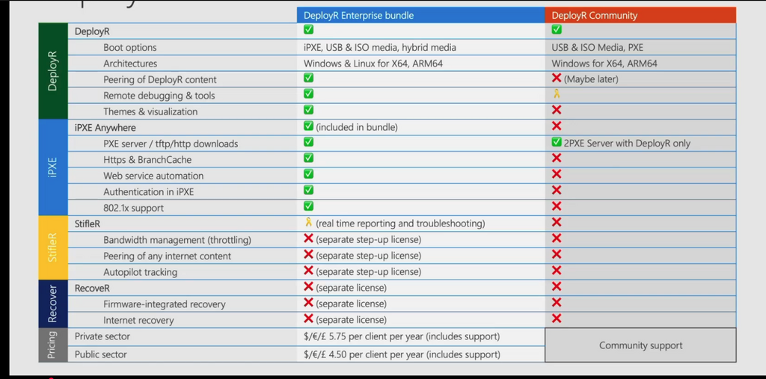
Task: Click yellow ribbon beside "real time reporting and troubleshooting"
Action: pyautogui.click(x=308, y=222)
